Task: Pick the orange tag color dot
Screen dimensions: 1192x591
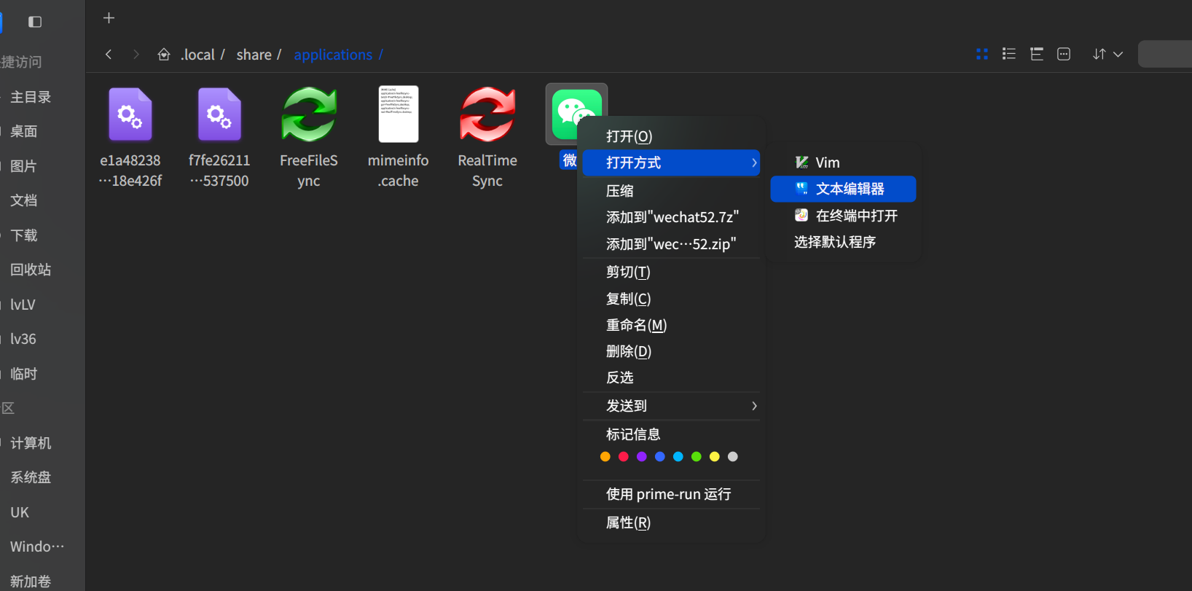Action: coord(605,457)
